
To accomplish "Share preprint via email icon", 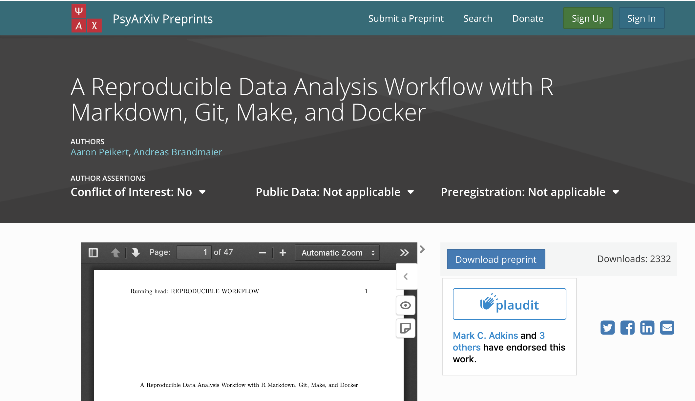I will (667, 328).
